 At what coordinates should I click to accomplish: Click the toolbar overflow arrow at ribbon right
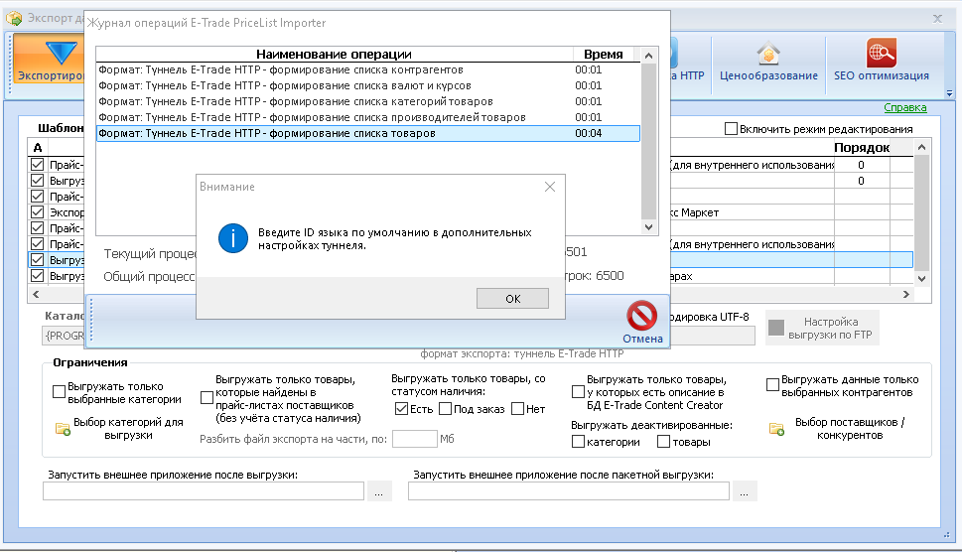pyautogui.click(x=949, y=93)
